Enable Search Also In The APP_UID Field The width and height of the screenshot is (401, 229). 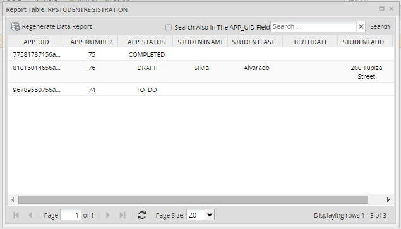click(x=168, y=27)
